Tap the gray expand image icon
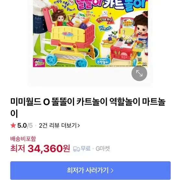This screenshot has height=180, width=180. pos(139,73)
